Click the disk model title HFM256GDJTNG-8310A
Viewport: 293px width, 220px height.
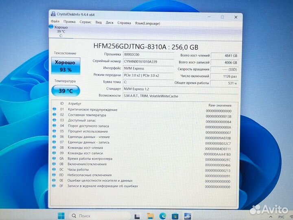130,46
